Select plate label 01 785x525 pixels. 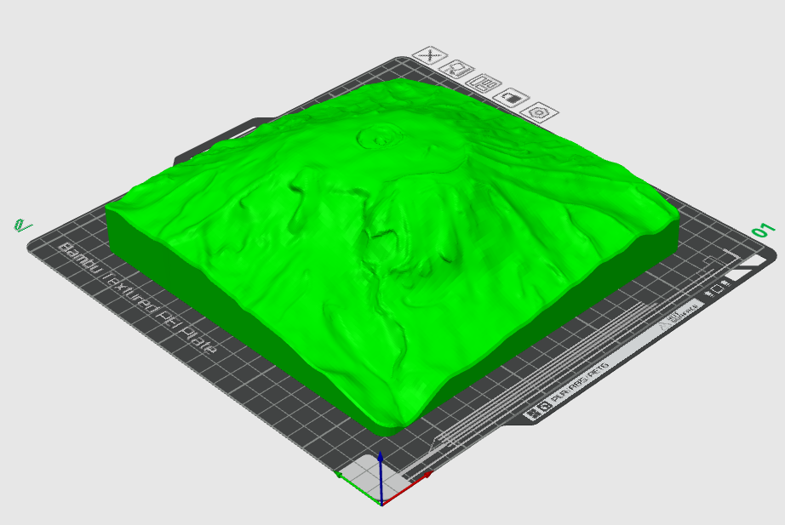tap(763, 231)
